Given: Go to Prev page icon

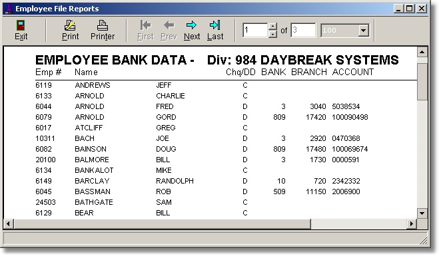Looking at the screenshot, I should pos(169,25).
